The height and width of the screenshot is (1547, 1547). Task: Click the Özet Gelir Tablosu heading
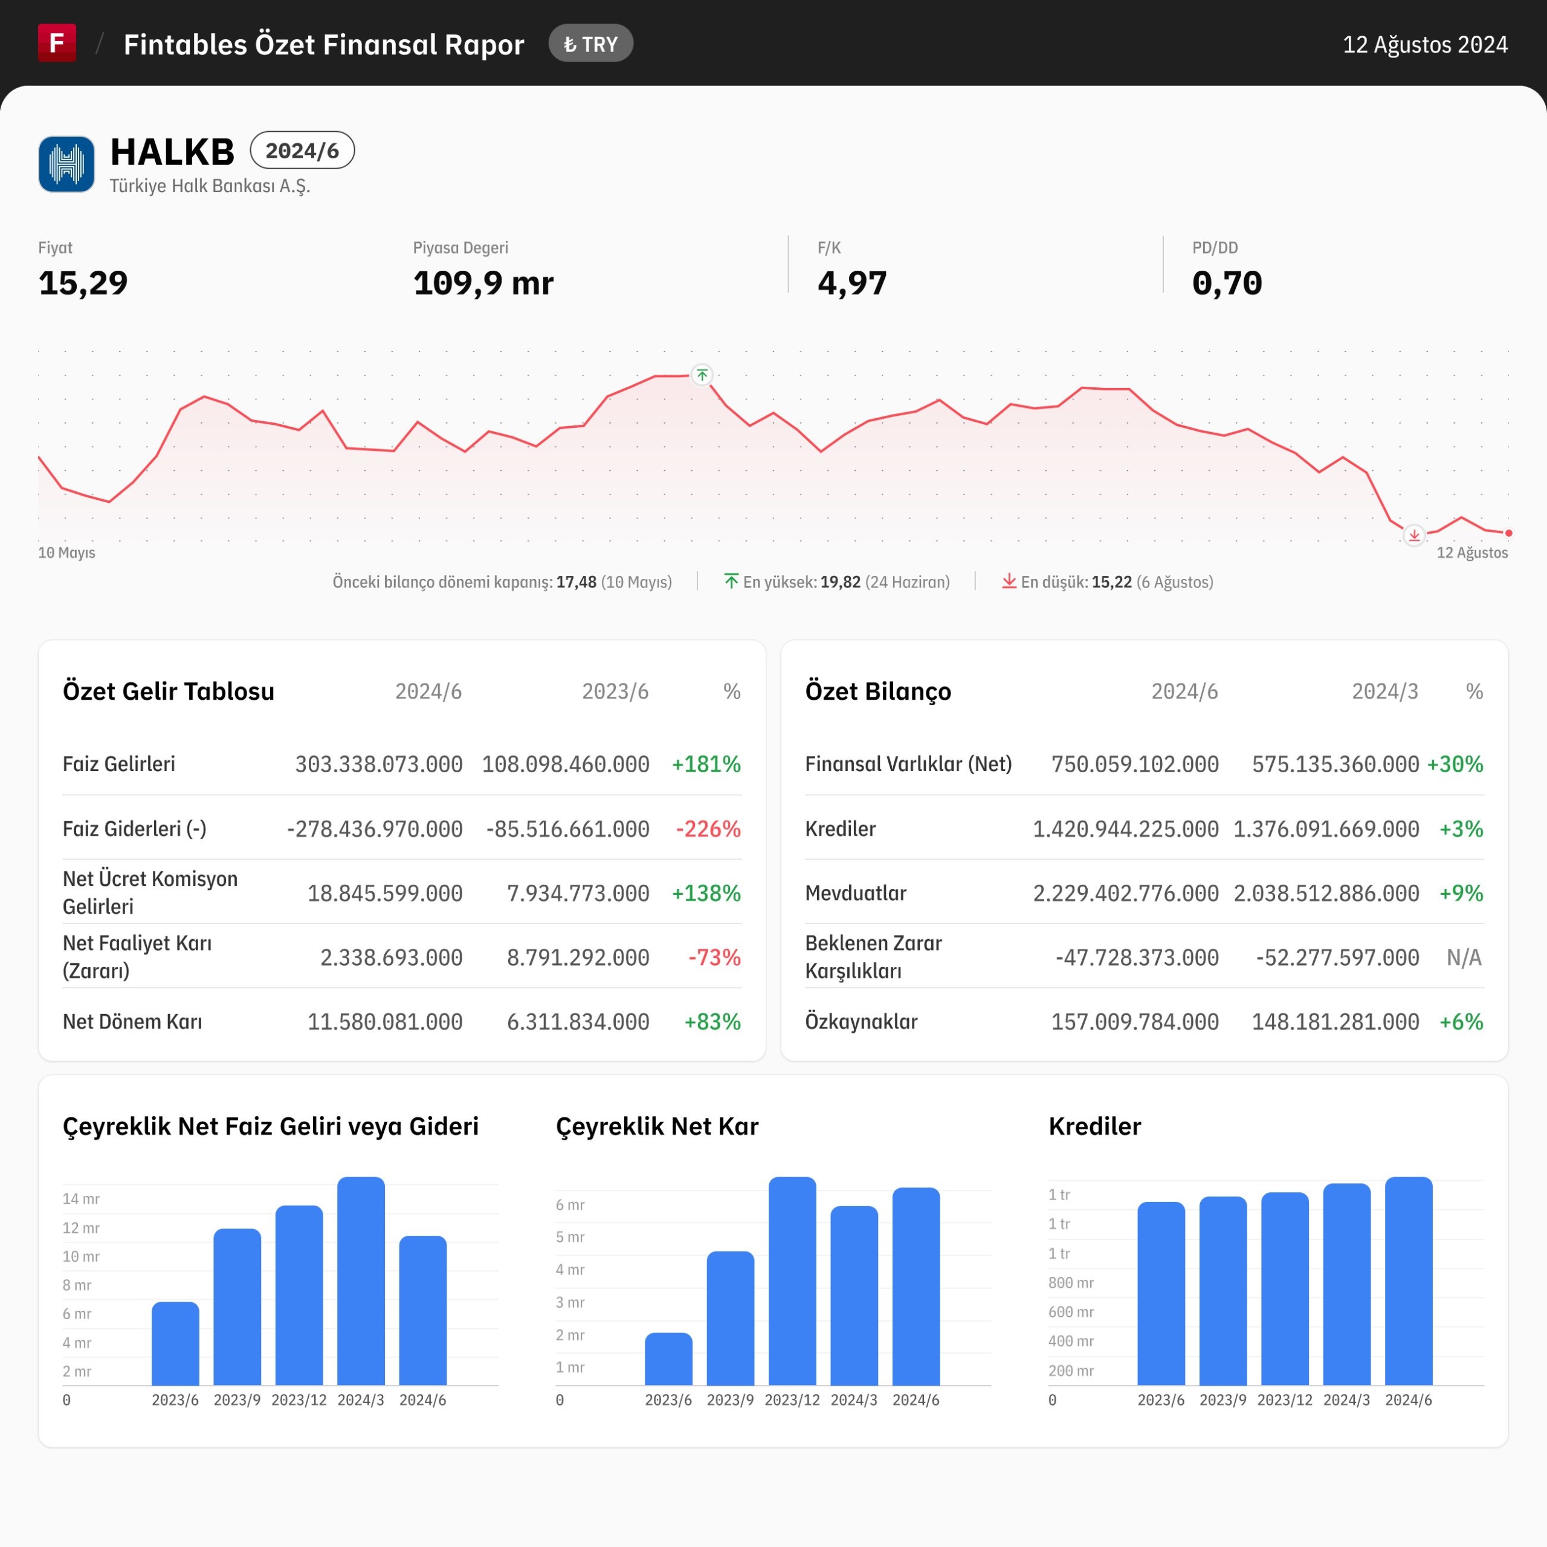pos(168,691)
